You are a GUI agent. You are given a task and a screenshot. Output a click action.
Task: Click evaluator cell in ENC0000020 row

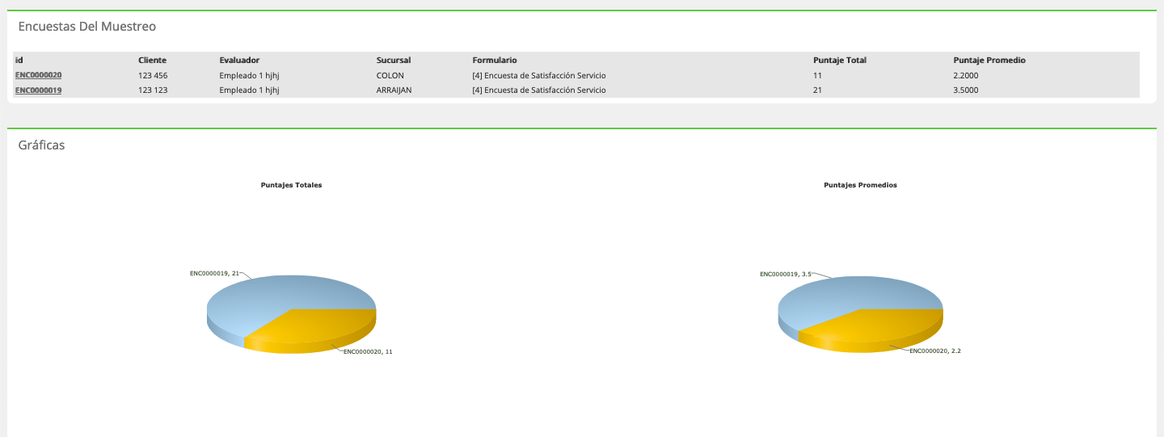point(249,75)
